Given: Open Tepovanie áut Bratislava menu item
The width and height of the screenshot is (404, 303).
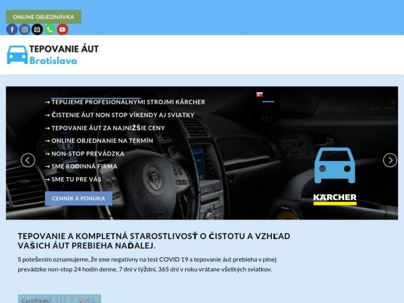Looking at the screenshot, I should pyautogui.click(x=50, y=90).
